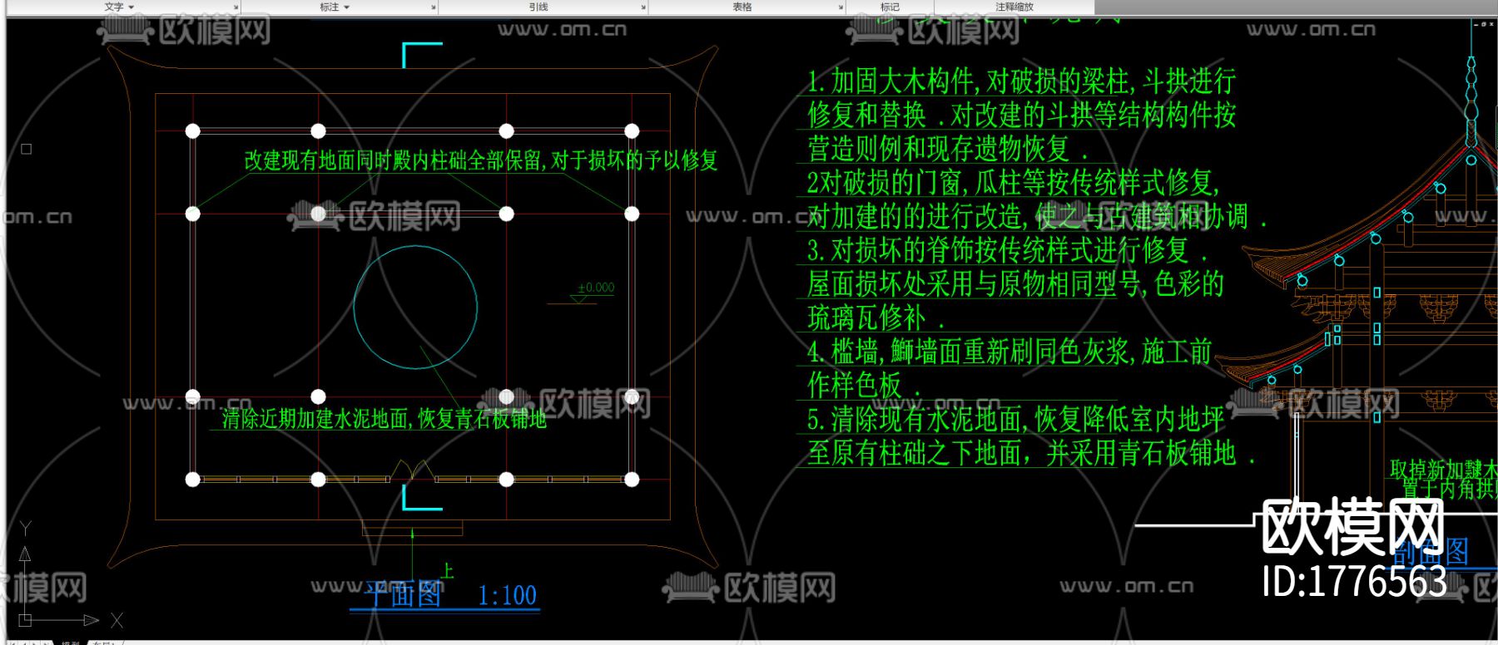Select the cyan circle in the floor plan

(415, 307)
